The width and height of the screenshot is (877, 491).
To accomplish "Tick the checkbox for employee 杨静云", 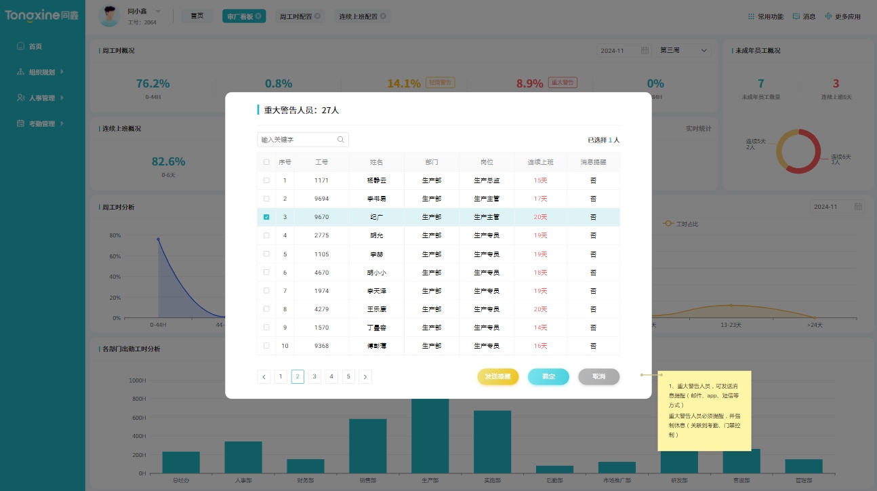I will click(x=266, y=180).
